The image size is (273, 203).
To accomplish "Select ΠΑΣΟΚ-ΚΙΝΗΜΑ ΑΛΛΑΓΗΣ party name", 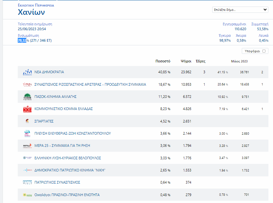I will [56, 97].
